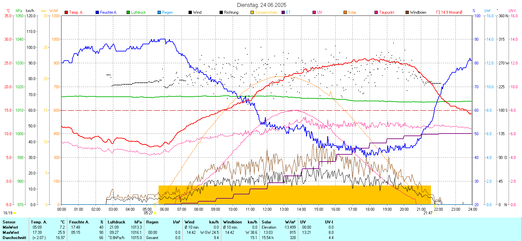Click the brown Windböen legend square
522x241 pixels.
[x=407, y=12]
